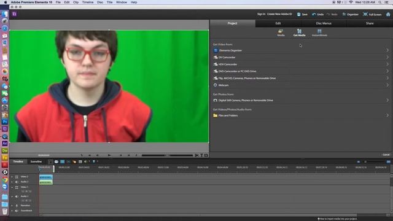Expand the Video 2 track
393x221 pixels.
pyautogui.click(x=12, y=177)
